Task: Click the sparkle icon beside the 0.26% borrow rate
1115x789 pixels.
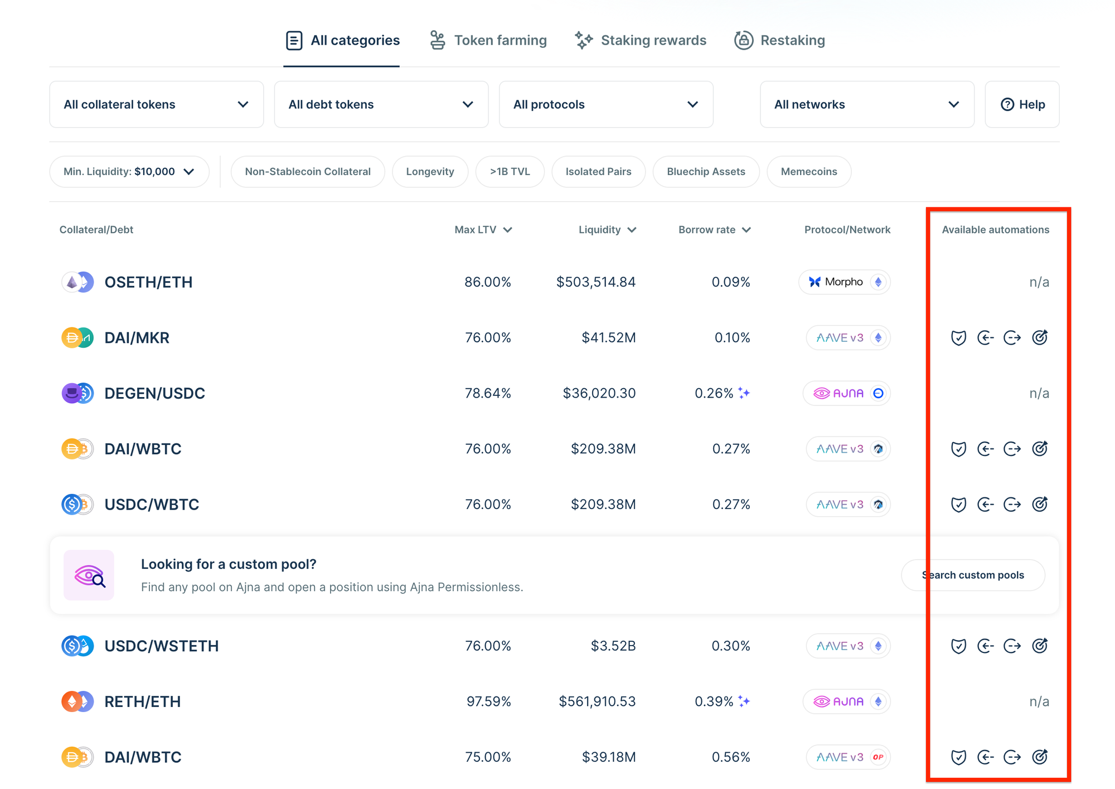Action: click(744, 393)
